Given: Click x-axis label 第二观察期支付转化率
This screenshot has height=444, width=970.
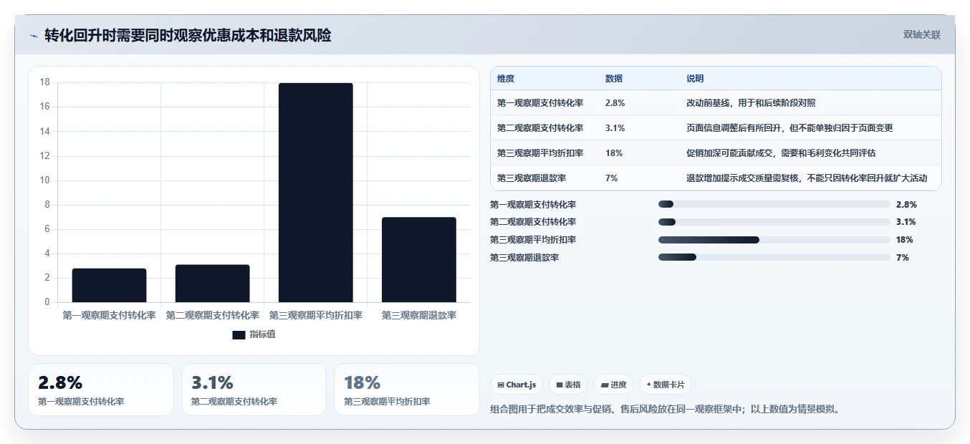Looking at the screenshot, I should point(212,315).
